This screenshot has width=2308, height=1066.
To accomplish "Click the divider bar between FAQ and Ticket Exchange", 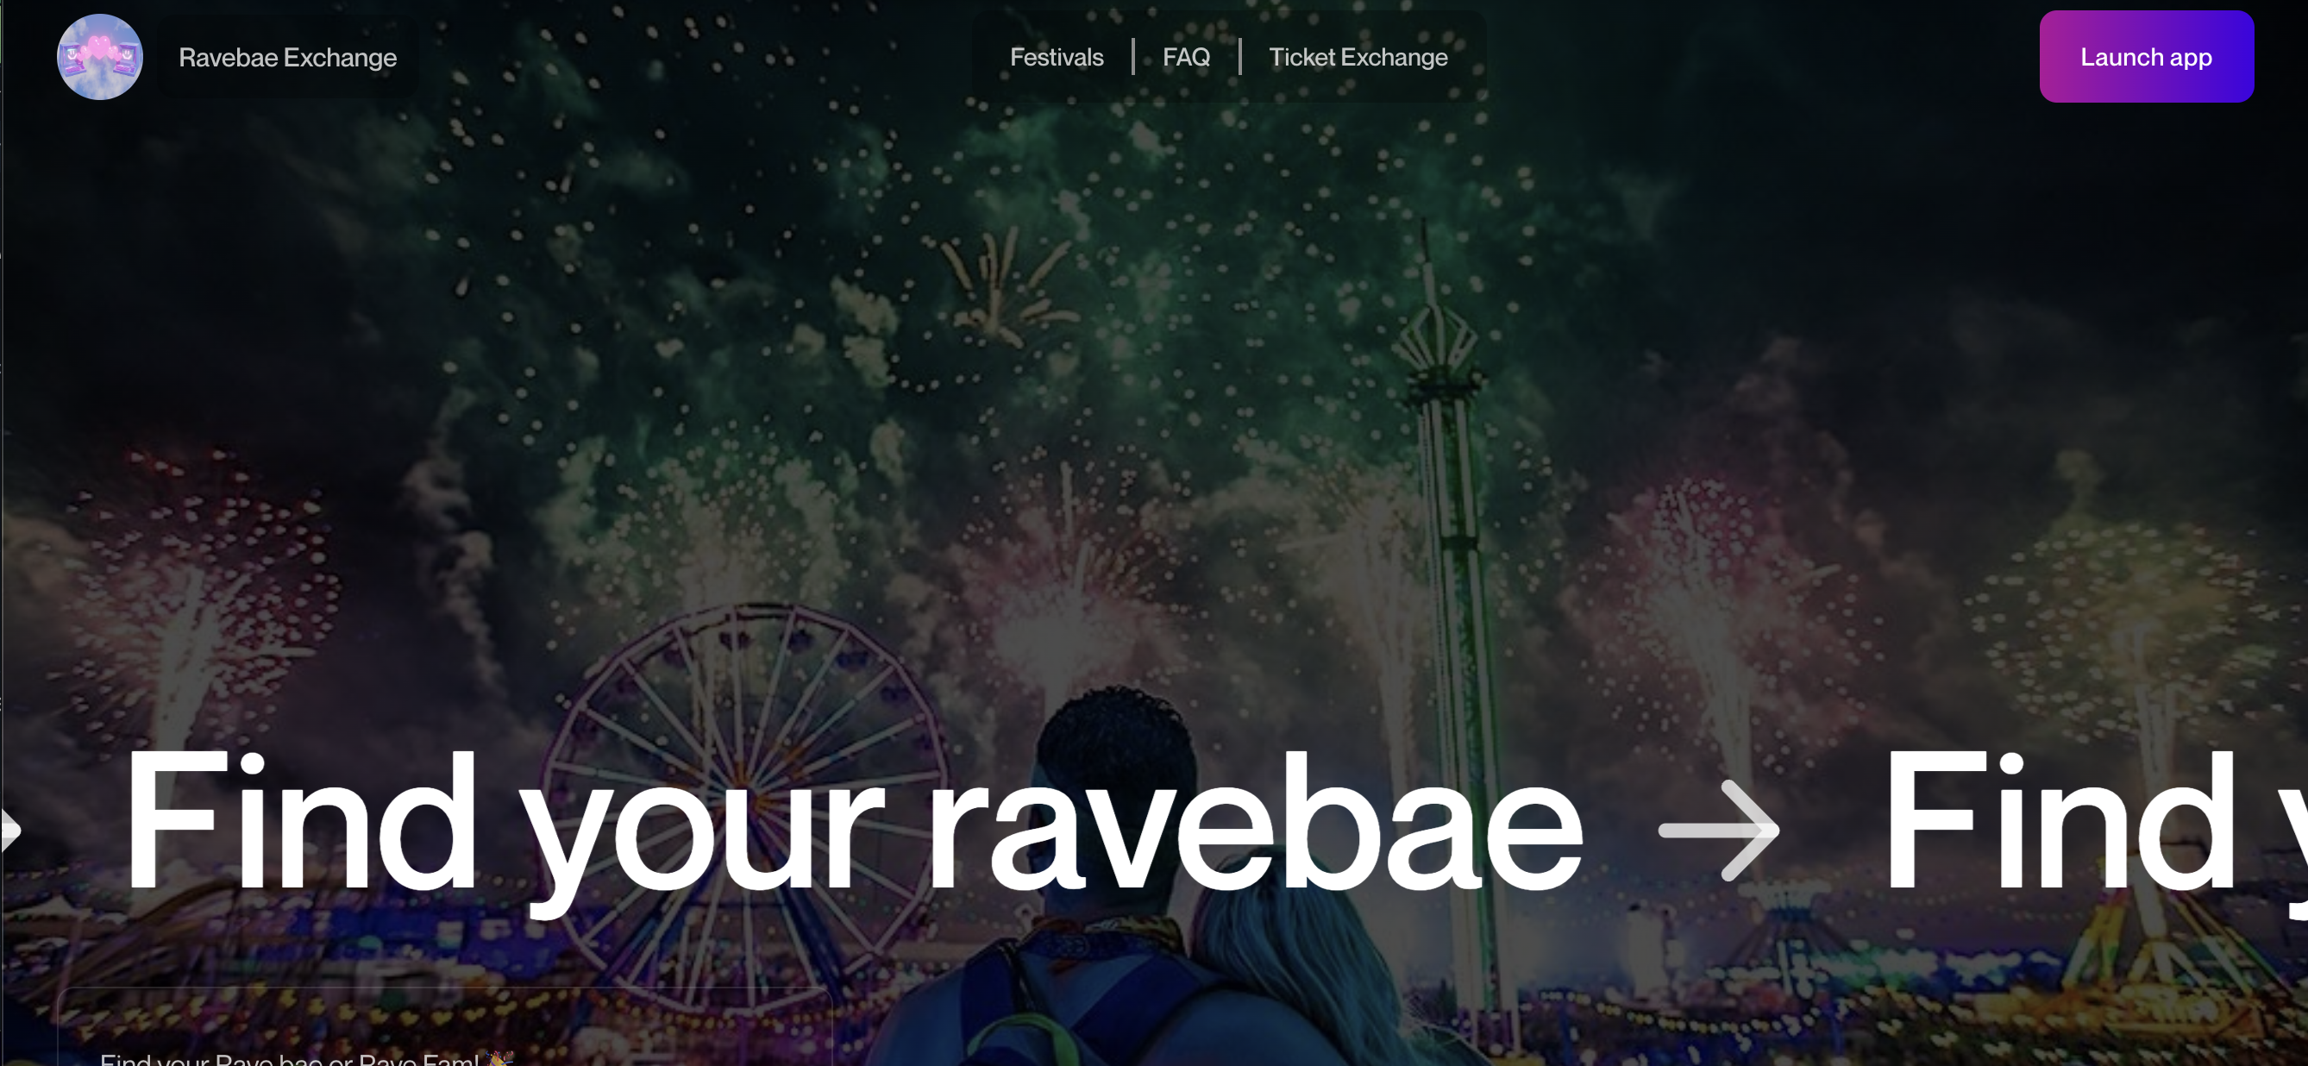I will 1240,56.
